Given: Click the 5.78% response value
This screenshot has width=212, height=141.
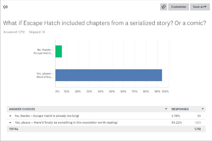Looking at the screenshot, I should pos(176,116).
